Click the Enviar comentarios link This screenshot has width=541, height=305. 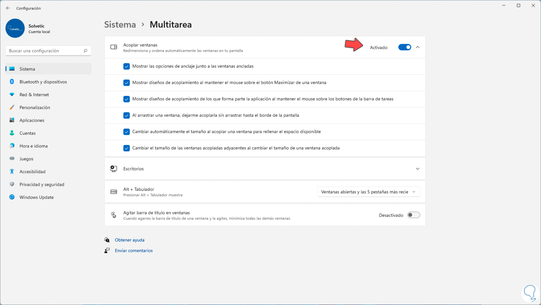(x=134, y=251)
